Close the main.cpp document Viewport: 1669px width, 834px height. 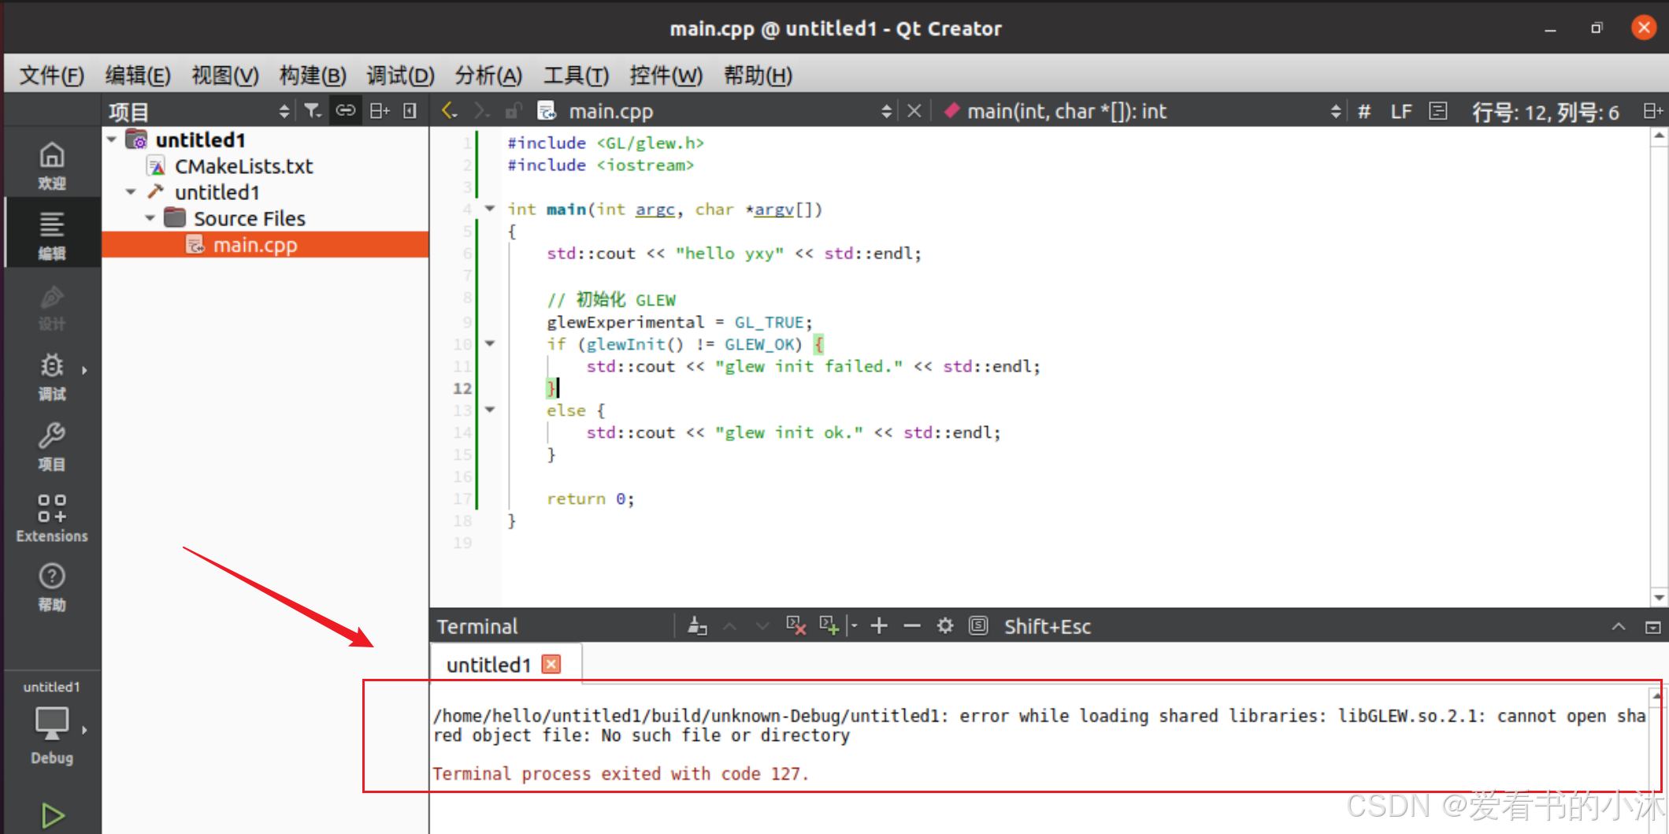tap(914, 111)
